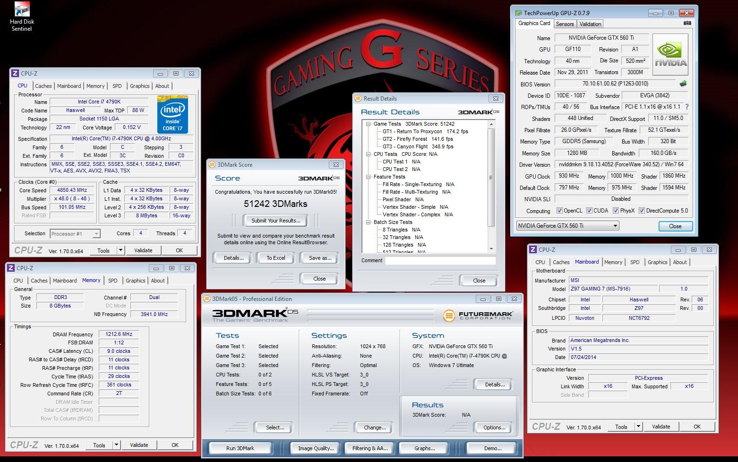
Task: Click Change button under Settings
Action: pos(375,428)
